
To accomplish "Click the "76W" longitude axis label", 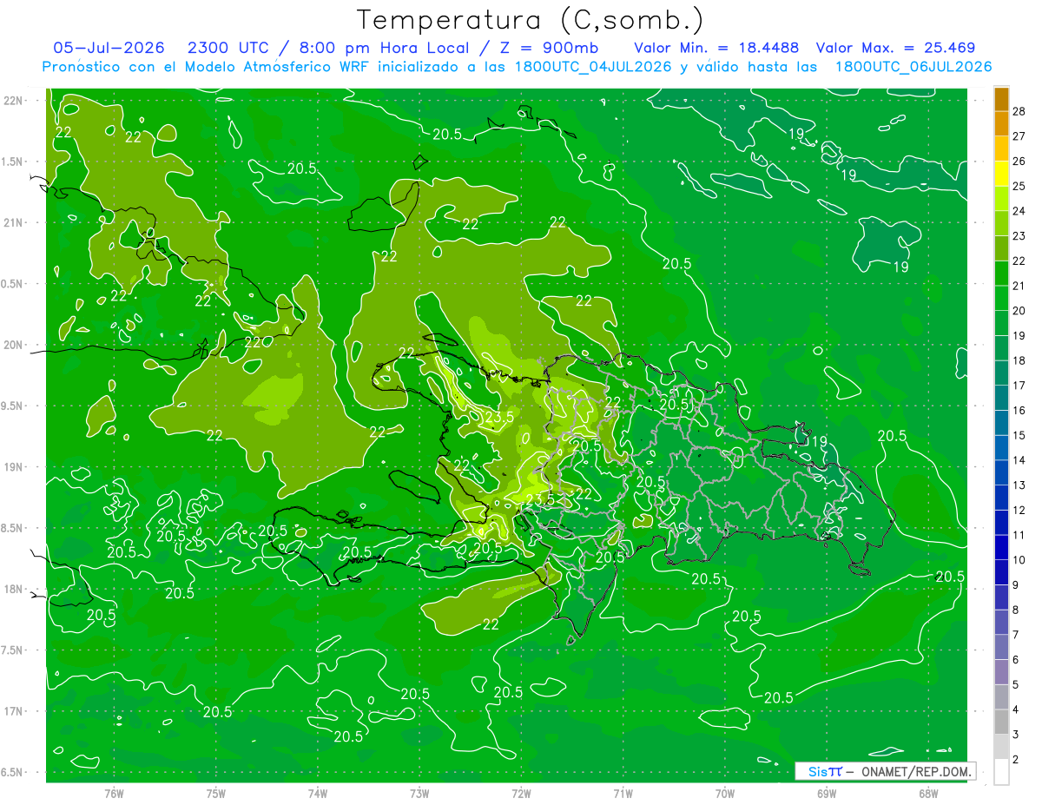I will coord(115,794).
